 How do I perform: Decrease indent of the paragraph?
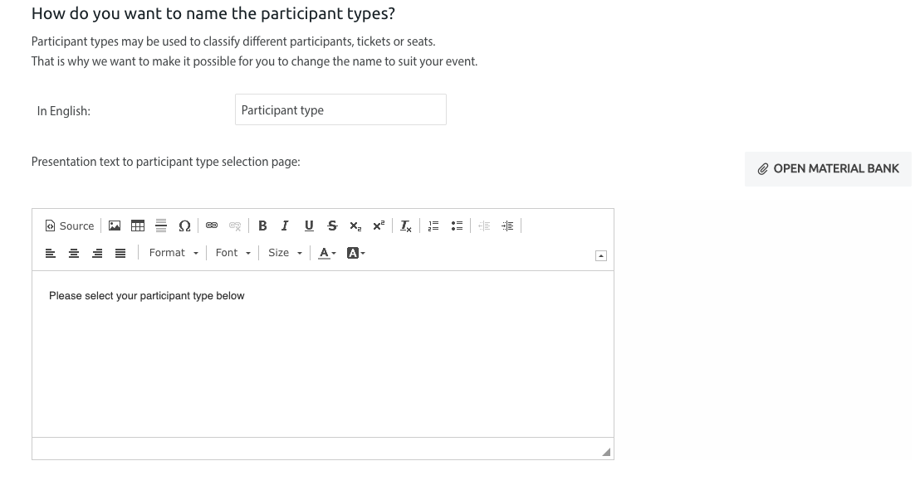click(x=484, y=226)
